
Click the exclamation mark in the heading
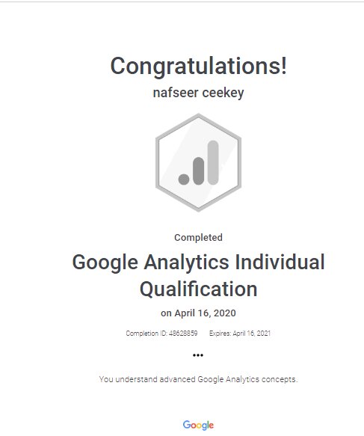pyautogui.click(x=284, y=65)
